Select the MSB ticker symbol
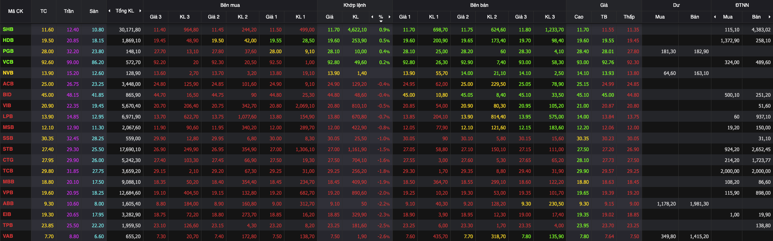This screenshot has height=241, width=773. coord(8,127)
